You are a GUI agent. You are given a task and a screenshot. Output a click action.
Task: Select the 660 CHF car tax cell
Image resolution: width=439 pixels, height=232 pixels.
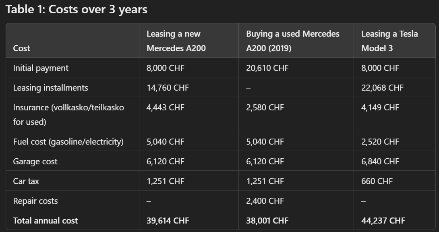click(377, 181)
